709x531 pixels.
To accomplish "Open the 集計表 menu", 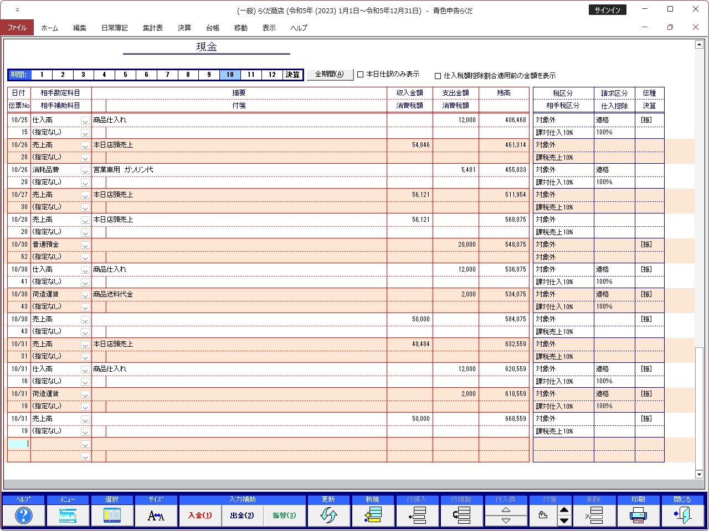I will point(153,28).
